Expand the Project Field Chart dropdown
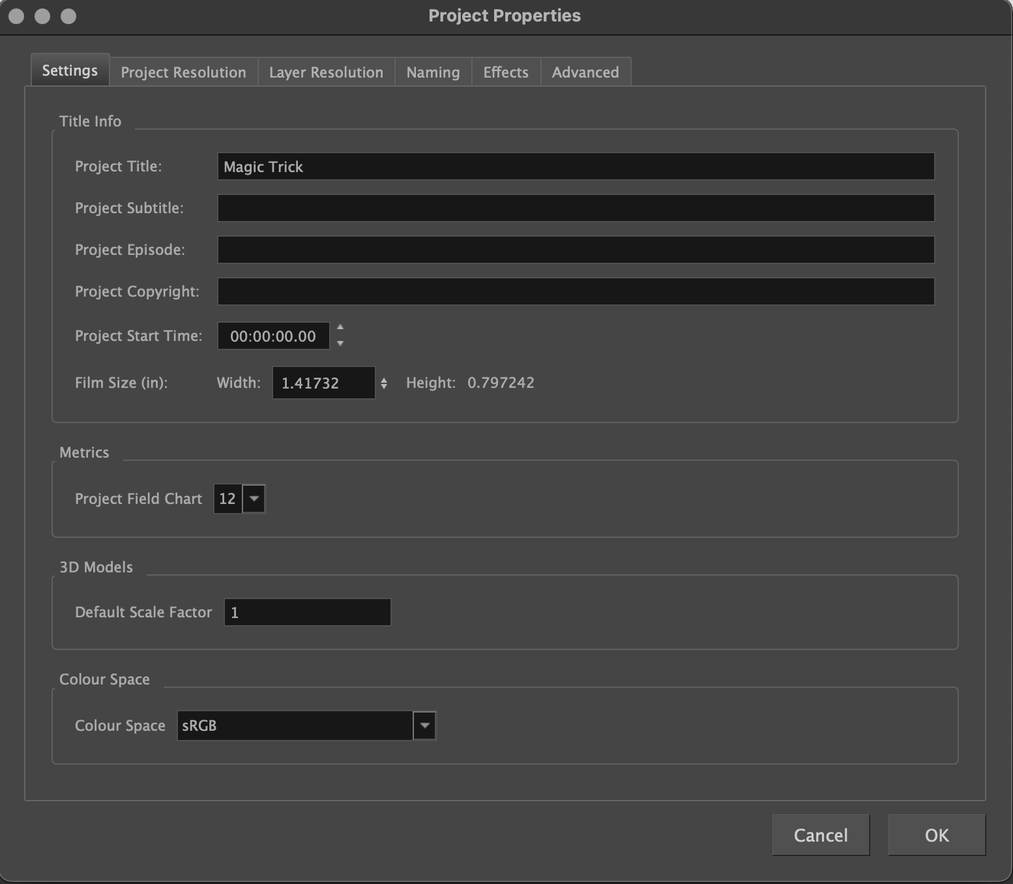Screen dimensions: 1013x884 [x=254, y=499]
